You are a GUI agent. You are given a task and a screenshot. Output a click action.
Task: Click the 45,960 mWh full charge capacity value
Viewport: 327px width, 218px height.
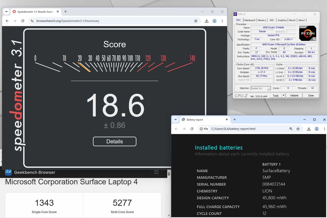click(x=274, y=207)
